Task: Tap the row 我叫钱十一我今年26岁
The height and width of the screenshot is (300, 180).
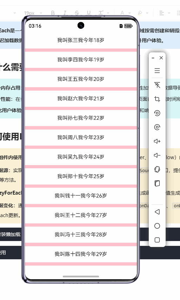Action: point(81,196)
